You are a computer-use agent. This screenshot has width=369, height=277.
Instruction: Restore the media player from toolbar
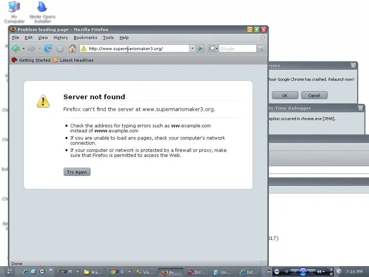coord(331,274)
